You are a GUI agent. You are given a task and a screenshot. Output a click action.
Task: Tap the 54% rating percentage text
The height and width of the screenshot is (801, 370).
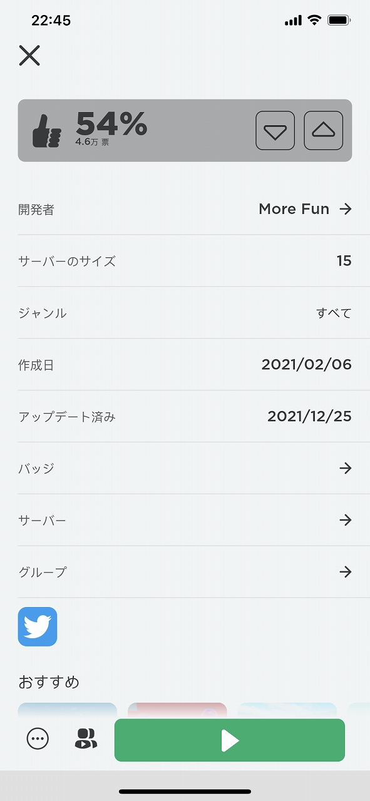coord(111,123)
